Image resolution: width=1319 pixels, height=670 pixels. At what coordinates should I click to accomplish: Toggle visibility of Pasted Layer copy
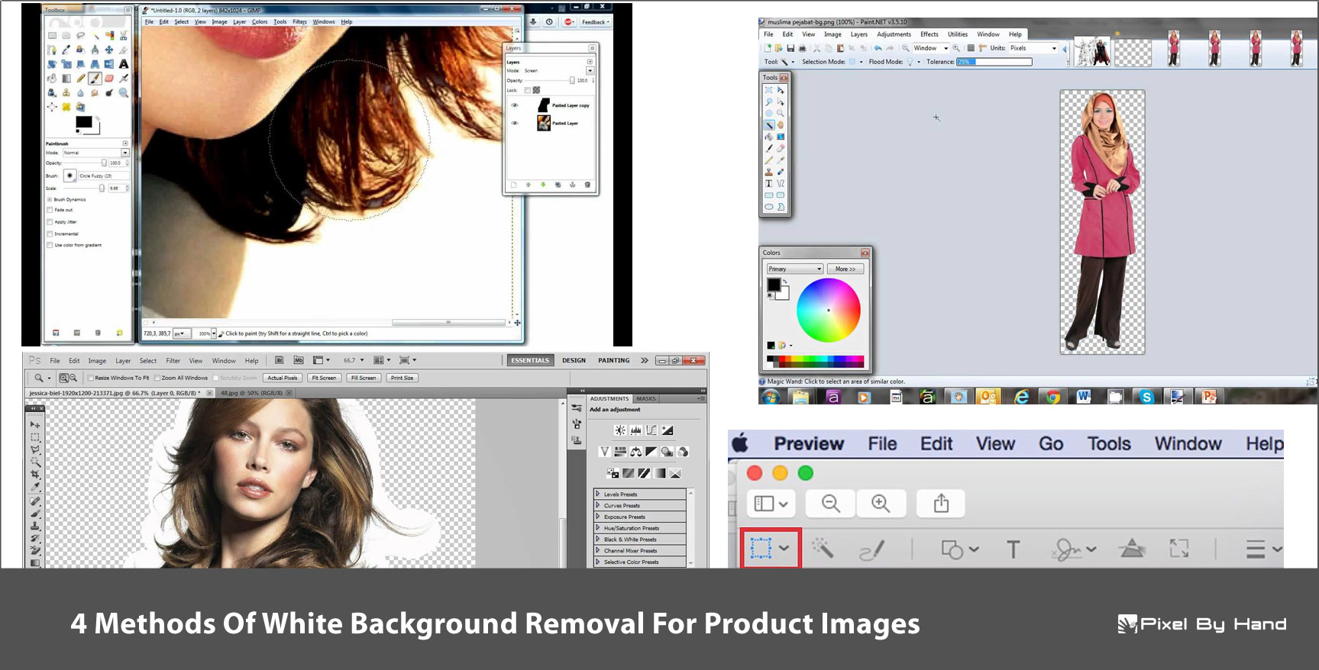point(515,105)
